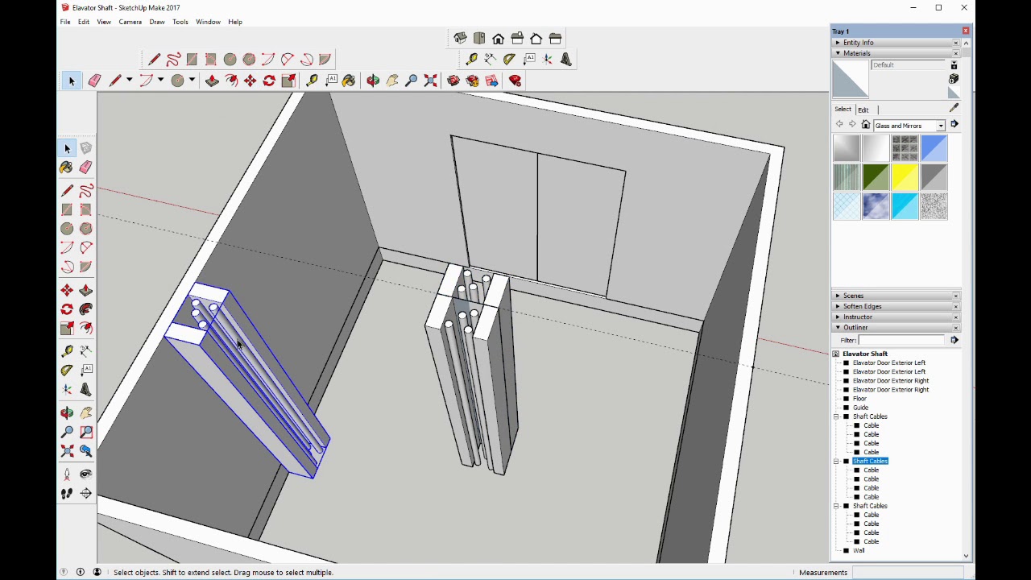Switch to Right view in Views toolbar

click(517, 39)
